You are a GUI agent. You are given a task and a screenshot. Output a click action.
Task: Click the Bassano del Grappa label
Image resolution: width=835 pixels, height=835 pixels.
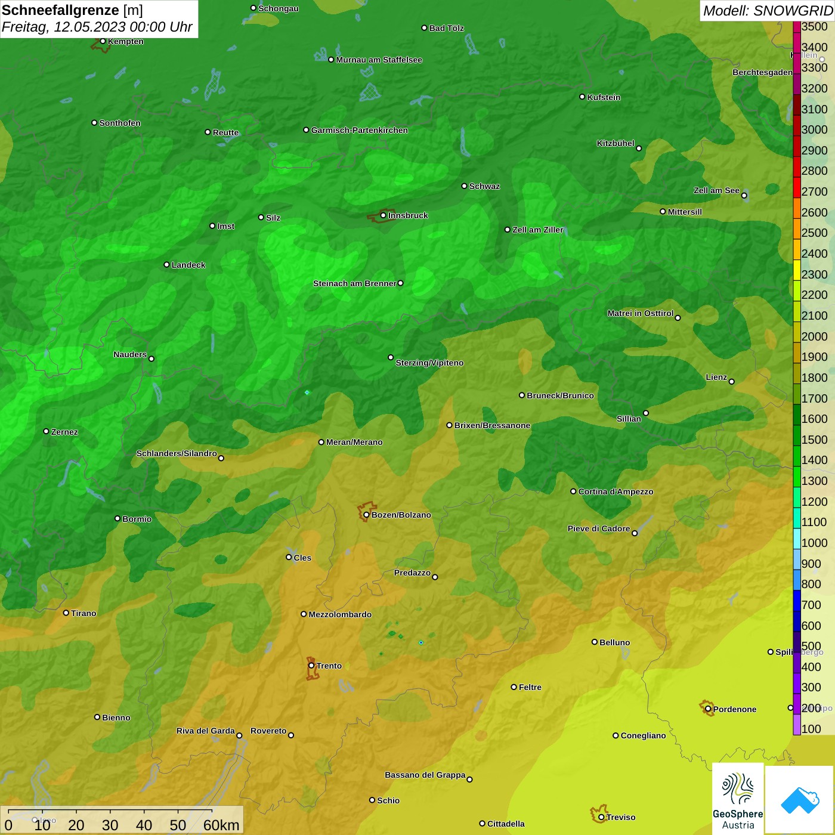[425, 775]
